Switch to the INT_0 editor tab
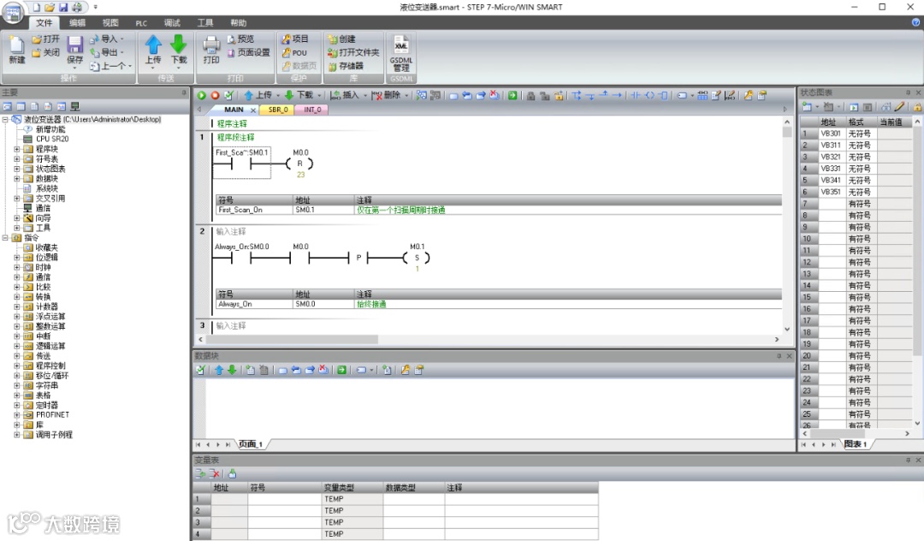The image size is (924, 541). pos(312,110)
